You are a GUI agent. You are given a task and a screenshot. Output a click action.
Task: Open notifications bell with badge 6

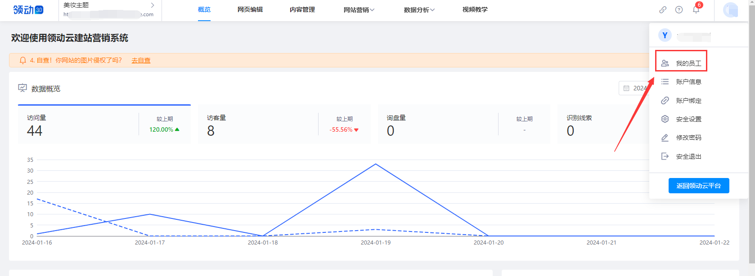pos(696,9)
